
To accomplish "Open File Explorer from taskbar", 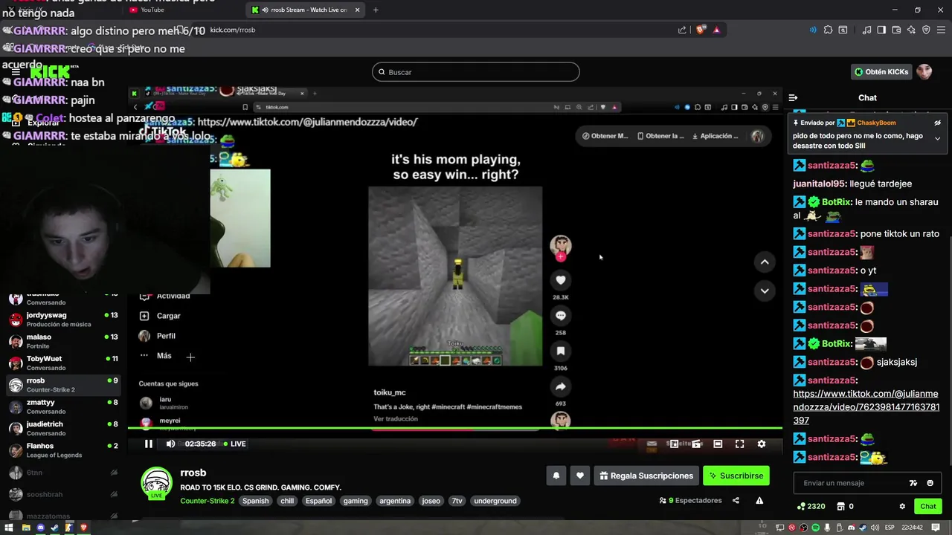I will [26, 528].
